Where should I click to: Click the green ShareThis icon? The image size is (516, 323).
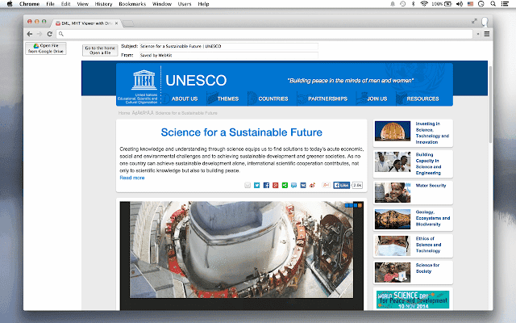point(284,185)
